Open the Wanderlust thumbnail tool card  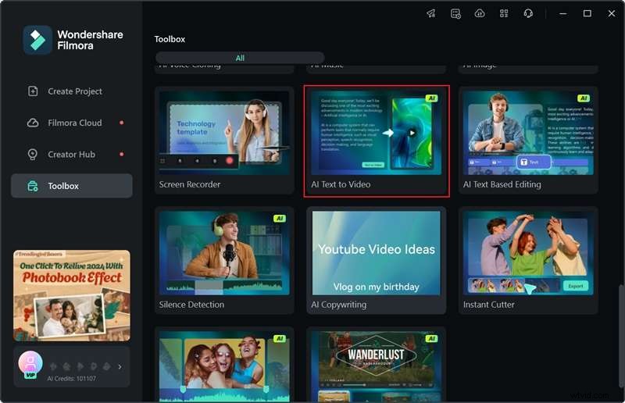click(377, 365)
